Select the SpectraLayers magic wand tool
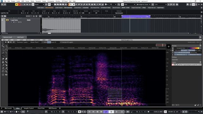Image resolution: width=203 pixels, height=114 pixels. [6, 53]
